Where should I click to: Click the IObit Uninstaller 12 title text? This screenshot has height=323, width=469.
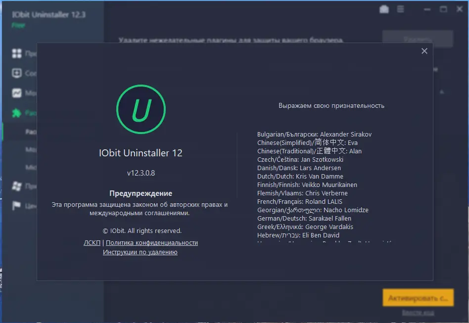coord(141,153)
